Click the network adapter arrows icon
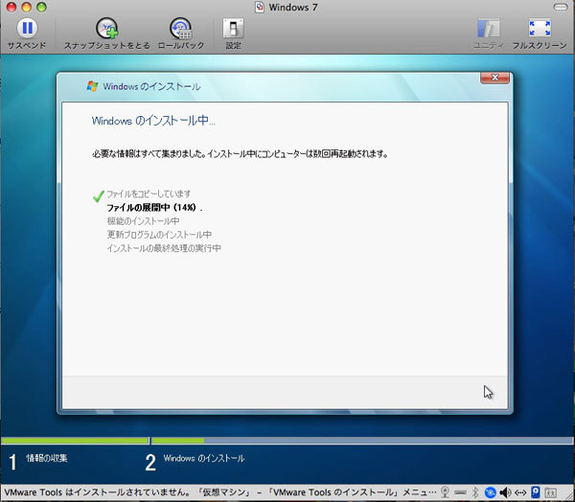 (x=520, y=492)
